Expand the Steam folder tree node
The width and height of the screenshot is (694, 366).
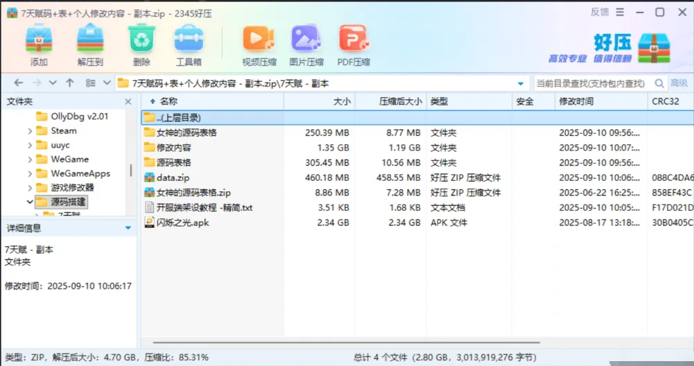point(30,131)
